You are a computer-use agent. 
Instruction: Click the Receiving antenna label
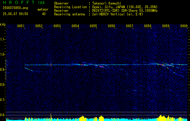pos(69,14)
